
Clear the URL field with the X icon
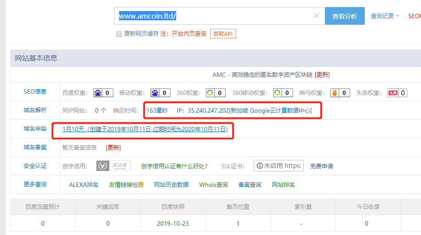pyautogui.click(x=317, y=16)
